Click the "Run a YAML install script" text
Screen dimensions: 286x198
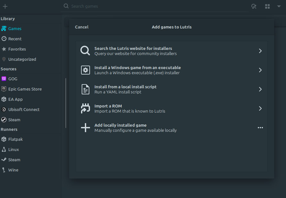118,92
